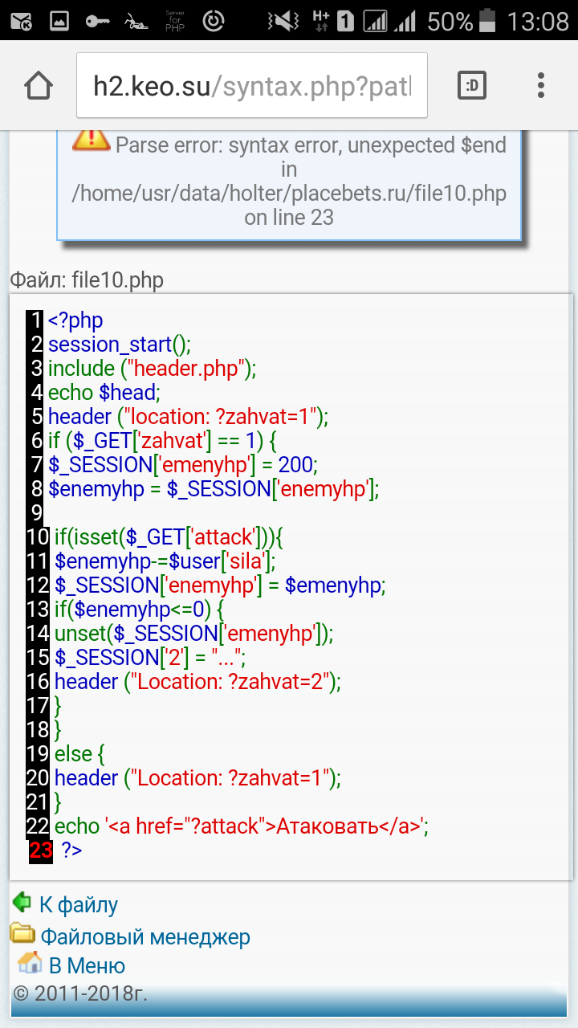
Task: Click the parse error warning triangle icon
Action: (x=91, y=139)
